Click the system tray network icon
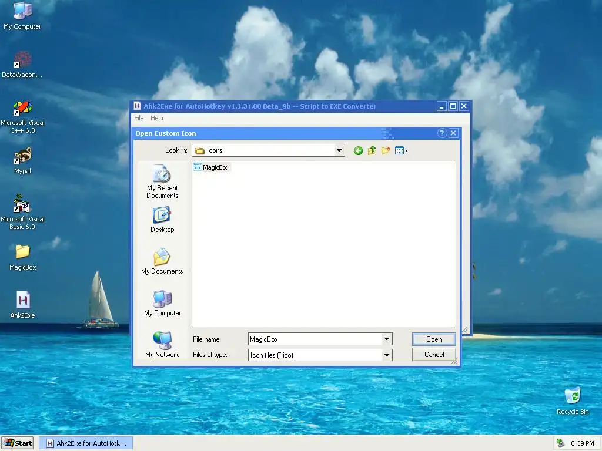 [561, 443]
